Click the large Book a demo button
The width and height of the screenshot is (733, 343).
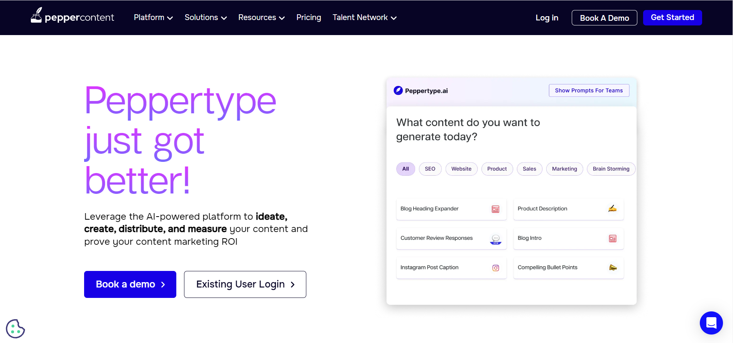[x=130, y=284]
